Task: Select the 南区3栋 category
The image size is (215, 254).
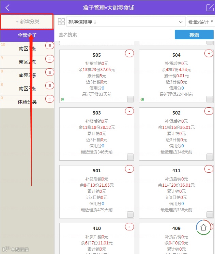Action: point(27,89)
